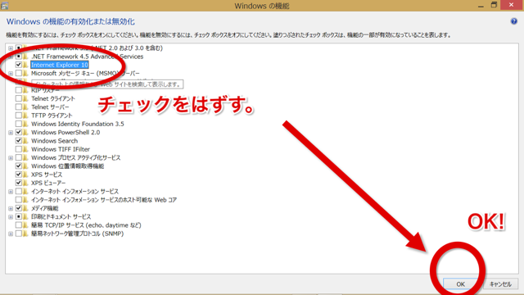The height and width of the screenshot is (295, 524).
Task: Close the Windows の機能 window
Action: [511, 5]
